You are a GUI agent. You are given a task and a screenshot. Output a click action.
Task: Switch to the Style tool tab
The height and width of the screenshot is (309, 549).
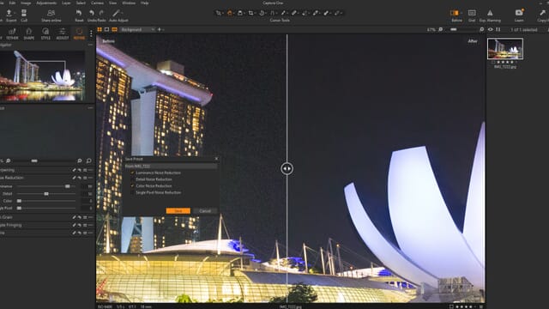[x=45, y=33]
